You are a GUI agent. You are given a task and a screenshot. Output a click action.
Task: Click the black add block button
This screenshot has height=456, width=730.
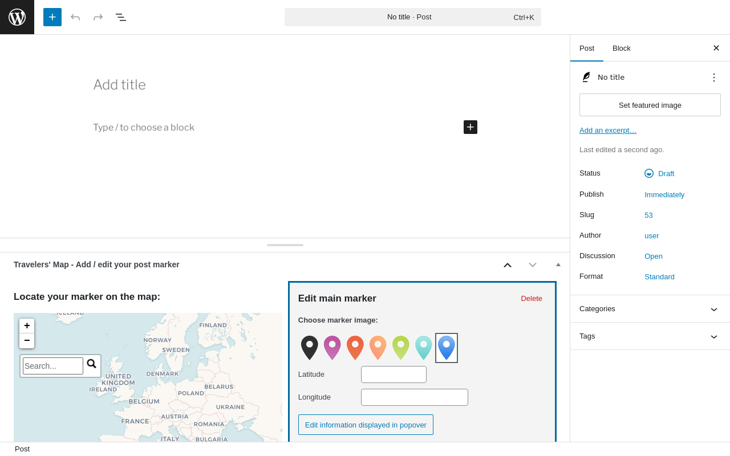click(471, 127)
